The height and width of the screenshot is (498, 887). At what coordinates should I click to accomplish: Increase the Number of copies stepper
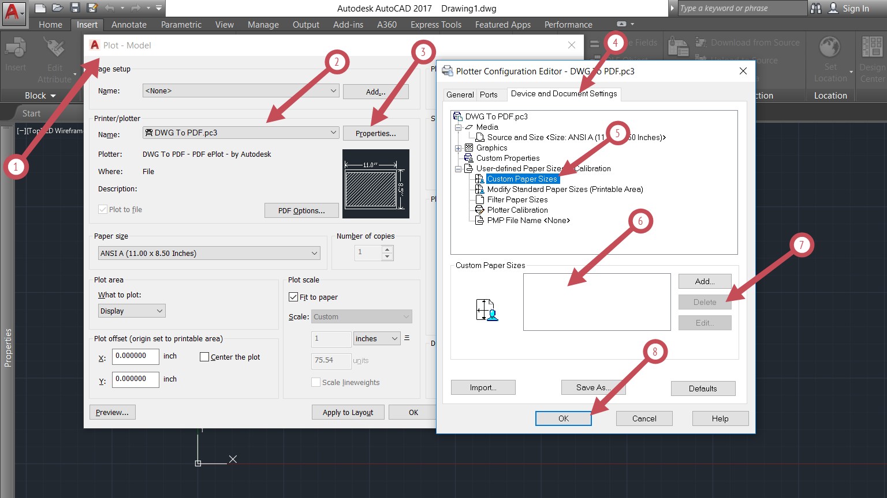coord(388,249)
